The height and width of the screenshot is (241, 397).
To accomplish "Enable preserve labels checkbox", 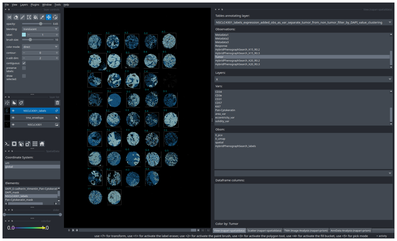I will [x=24, y=68].
